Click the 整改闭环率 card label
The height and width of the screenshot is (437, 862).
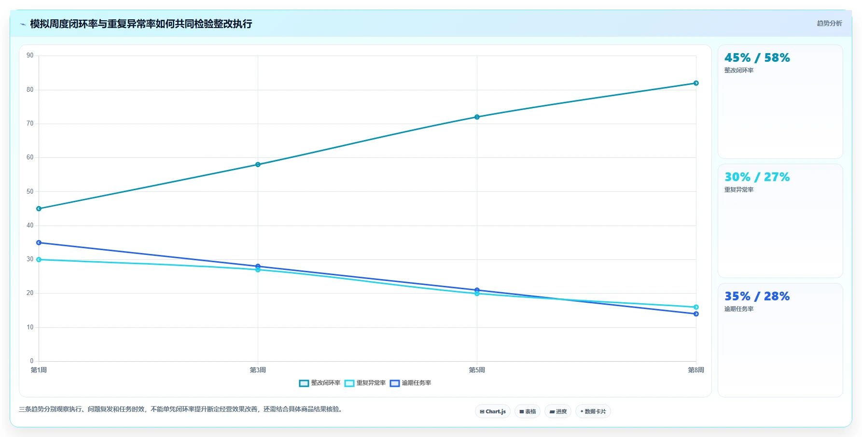739,70
